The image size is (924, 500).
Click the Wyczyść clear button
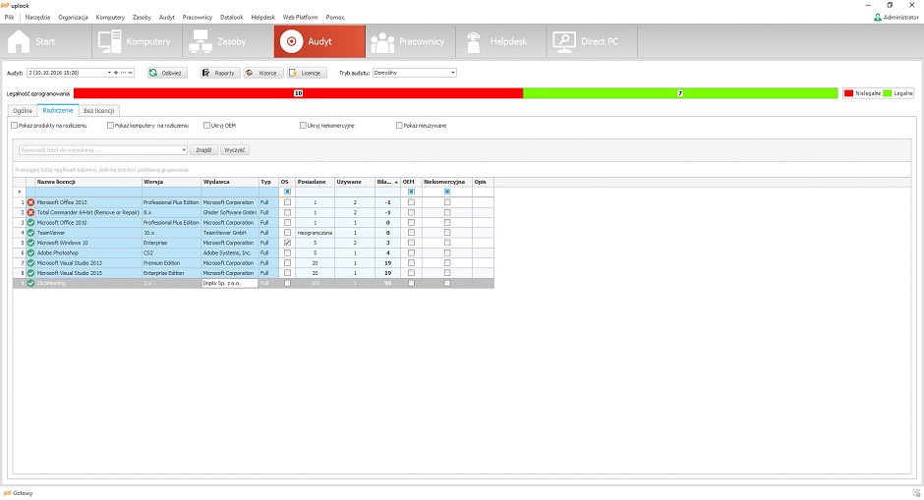click(235, 150)
